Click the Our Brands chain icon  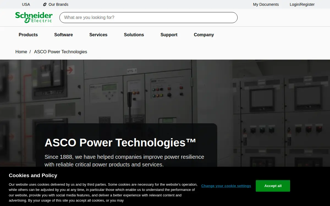pos(45,4)
